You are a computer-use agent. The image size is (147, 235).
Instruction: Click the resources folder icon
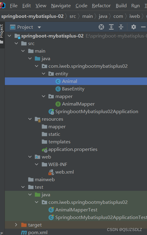(38, 119)
